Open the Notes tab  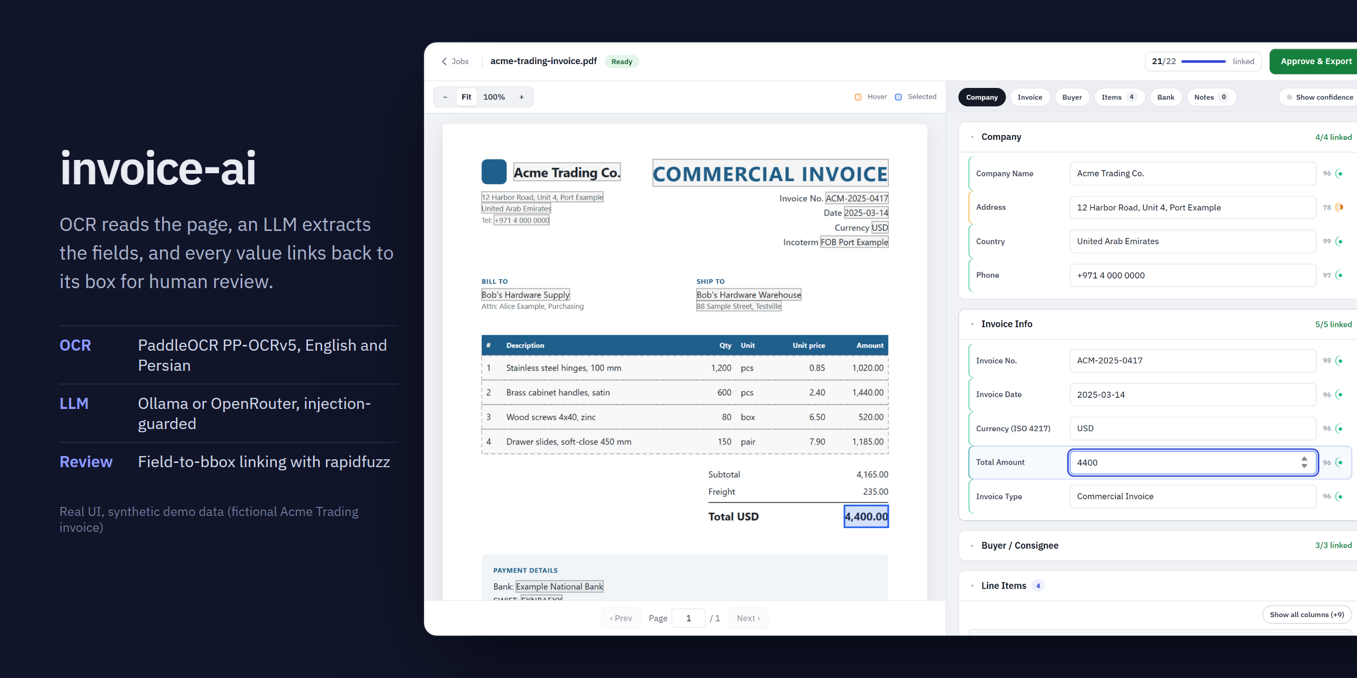(1211, 97)
